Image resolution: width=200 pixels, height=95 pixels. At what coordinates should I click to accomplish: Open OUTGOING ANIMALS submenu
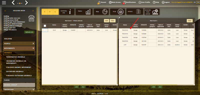pos(15,71)
